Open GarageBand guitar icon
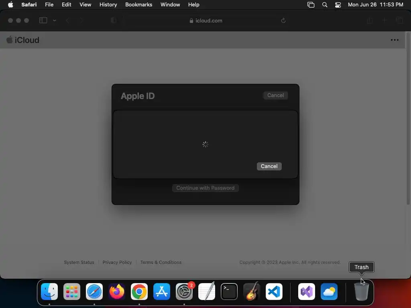 [x=252, y=292]
